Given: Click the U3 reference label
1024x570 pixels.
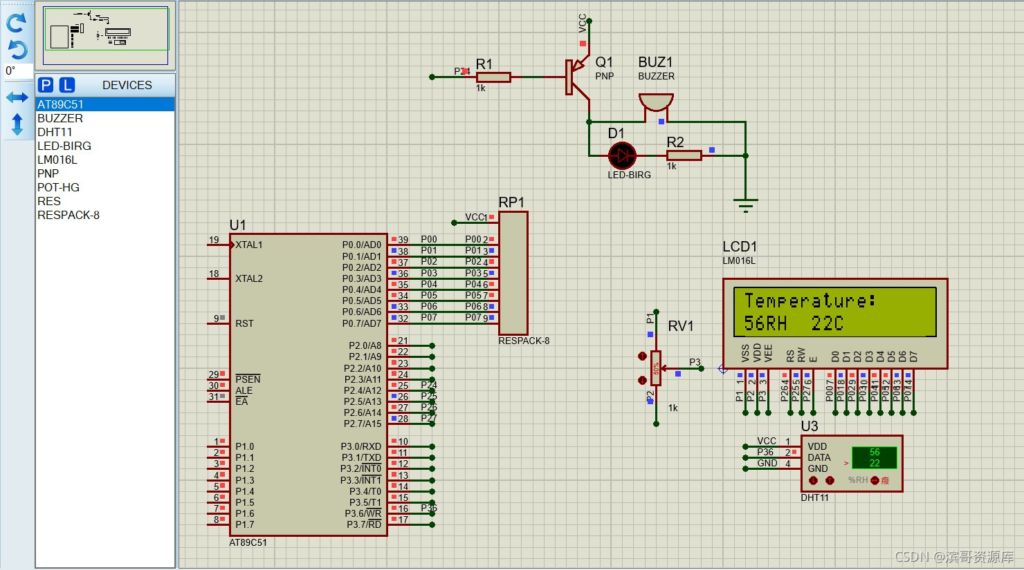Looking at the screenshot, I should (x=810, y=426).
